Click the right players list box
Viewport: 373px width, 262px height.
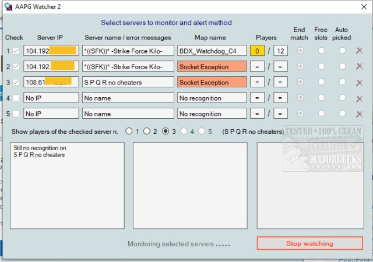311,186
